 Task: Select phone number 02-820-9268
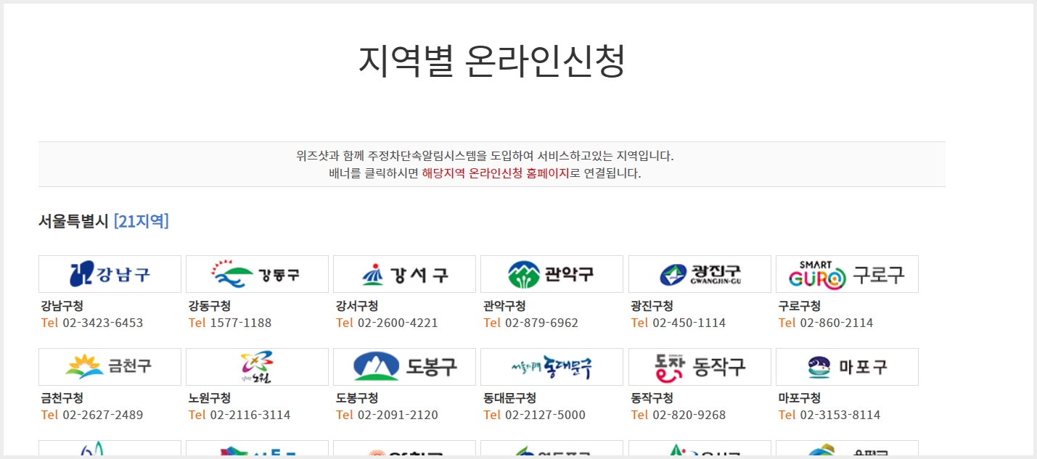point(689,415)
